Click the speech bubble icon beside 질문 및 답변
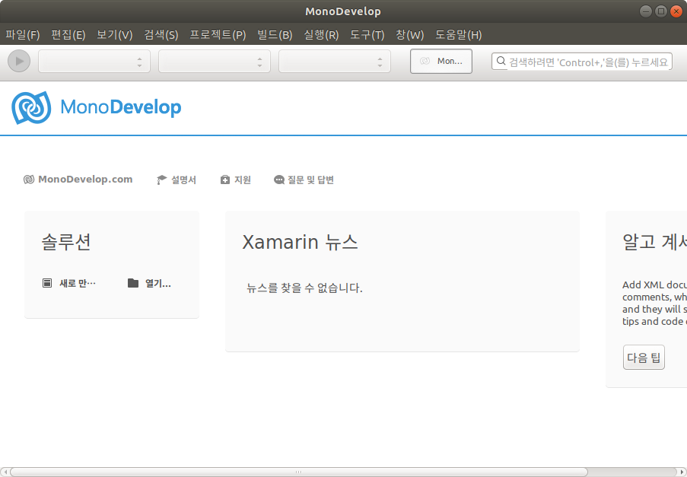Image resolution: width=687 pixels, height=477 pixels. tap(279, 180)
